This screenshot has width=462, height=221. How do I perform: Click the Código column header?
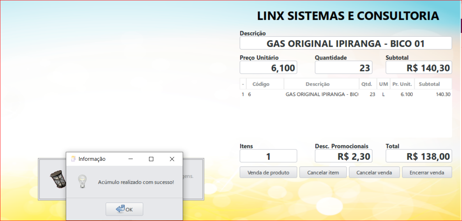click(x=265, y=84)
